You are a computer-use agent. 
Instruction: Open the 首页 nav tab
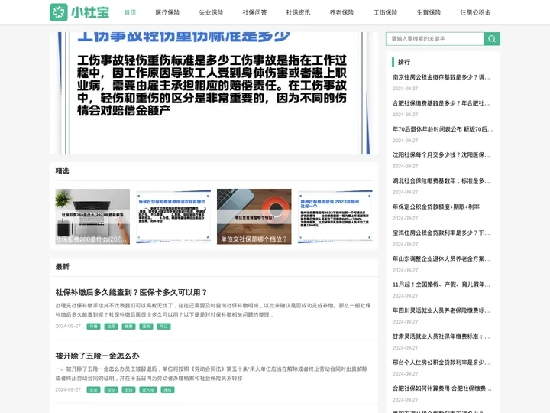pyautogui.click(x=130, y=12)
